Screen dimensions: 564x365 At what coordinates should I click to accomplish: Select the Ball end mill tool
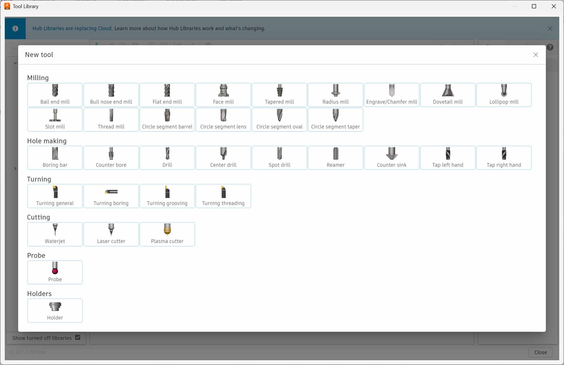point(55,95)
